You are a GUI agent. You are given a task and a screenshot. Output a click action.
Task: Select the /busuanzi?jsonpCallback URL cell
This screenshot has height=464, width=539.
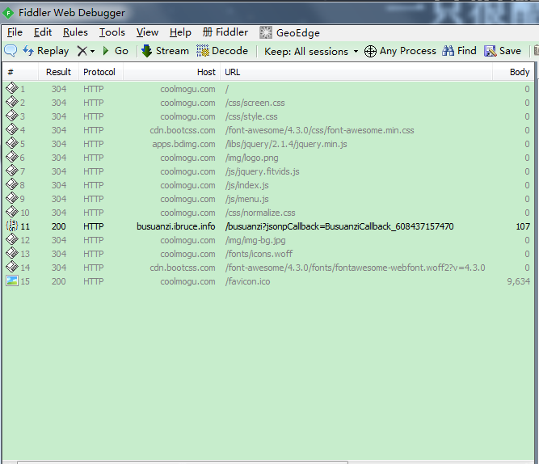[339, 226]
